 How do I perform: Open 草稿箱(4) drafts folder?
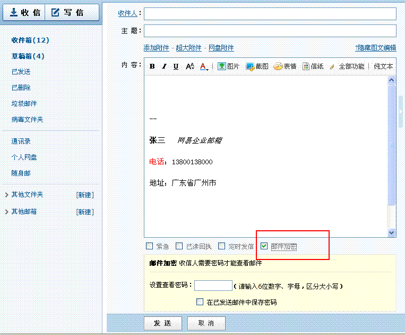28,56
